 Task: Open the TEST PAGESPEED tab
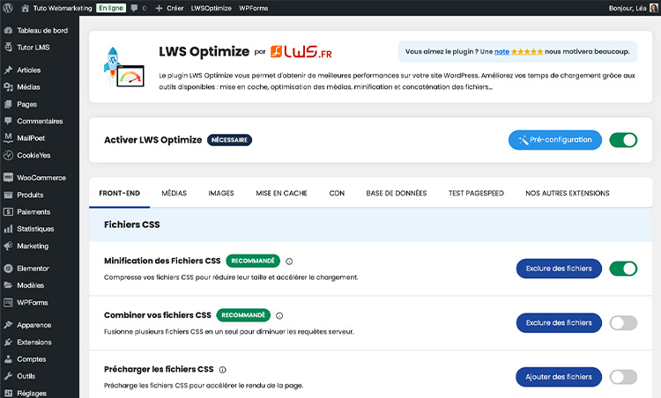click(x=476, y=193)
